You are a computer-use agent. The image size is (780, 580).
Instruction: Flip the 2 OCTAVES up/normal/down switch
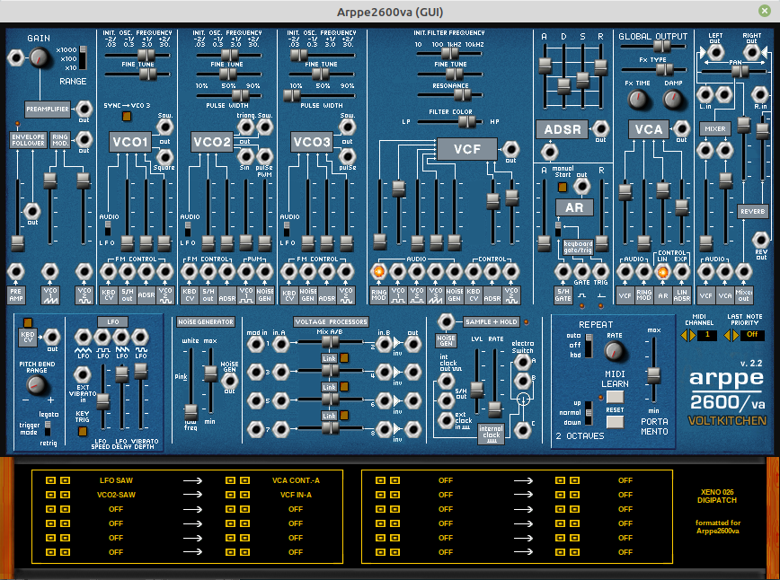click(x=589, y=412)
